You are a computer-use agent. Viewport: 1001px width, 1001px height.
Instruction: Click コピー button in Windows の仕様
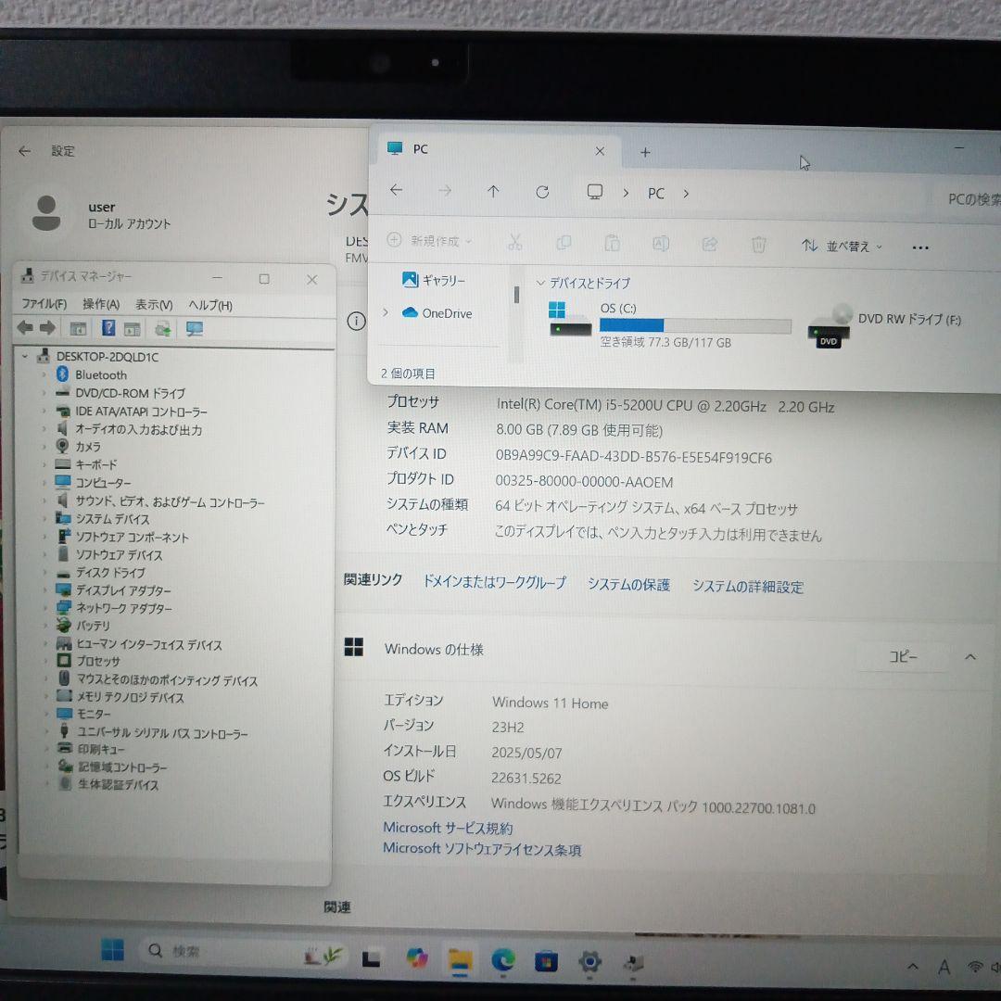[903, 656]
